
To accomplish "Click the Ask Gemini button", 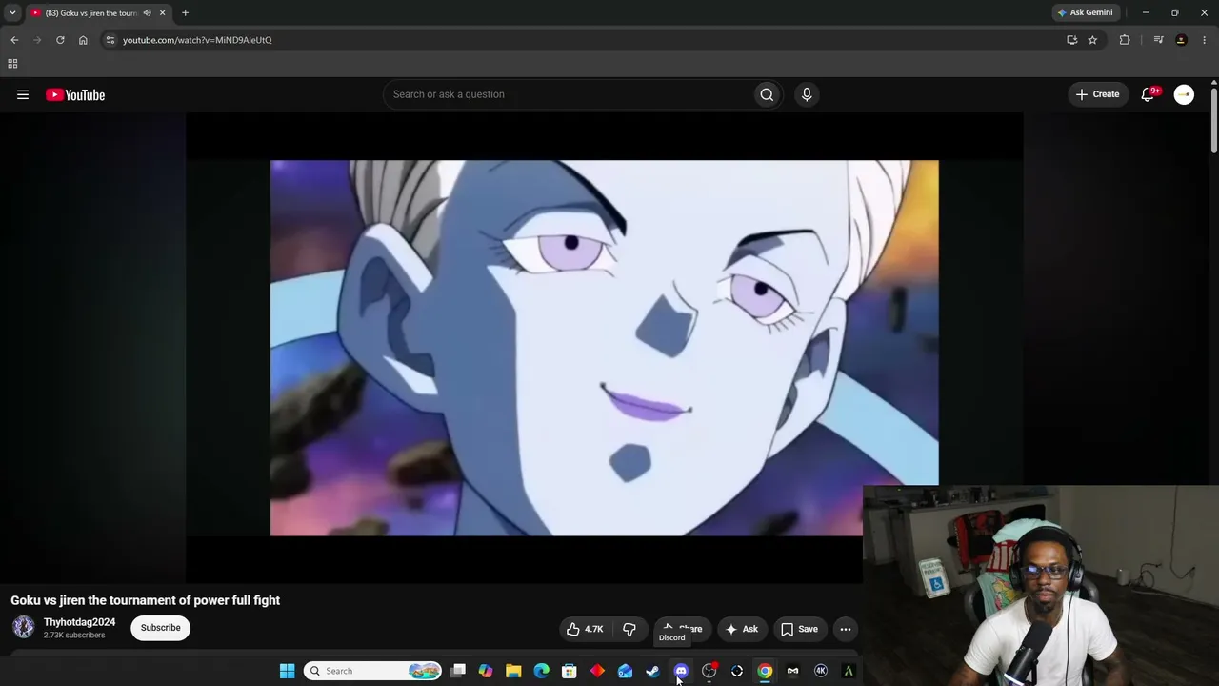I will (1085, 13).
